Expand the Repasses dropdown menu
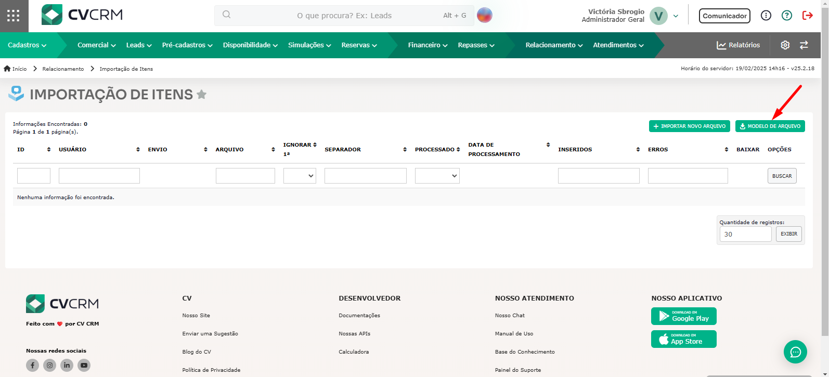 coord(476,45)
